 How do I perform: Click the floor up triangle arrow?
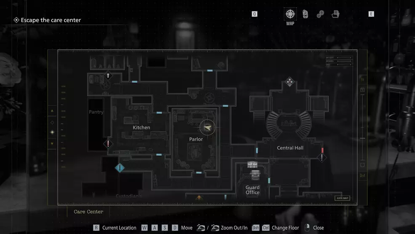point(52,111)
